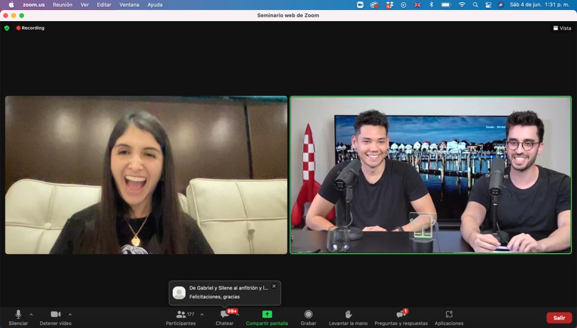
Task: Click the Recording indicator
Action: (x=30, y=28)
